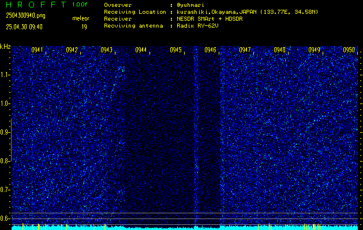Image resolution: width=363 pixels, height=230 pixels.
Task: Click the file name 2504300940.png
Action: [25, 16]
